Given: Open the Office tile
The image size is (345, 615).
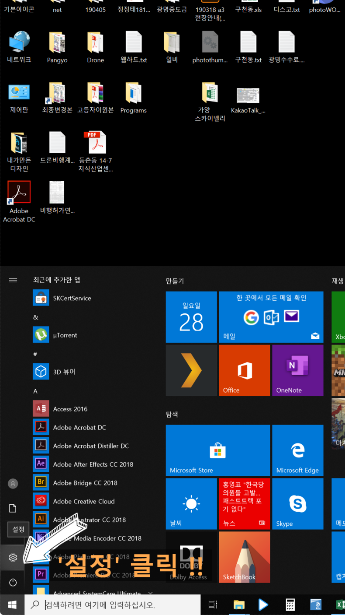Looking at the screenshot, I should click(x=245, y=370).
